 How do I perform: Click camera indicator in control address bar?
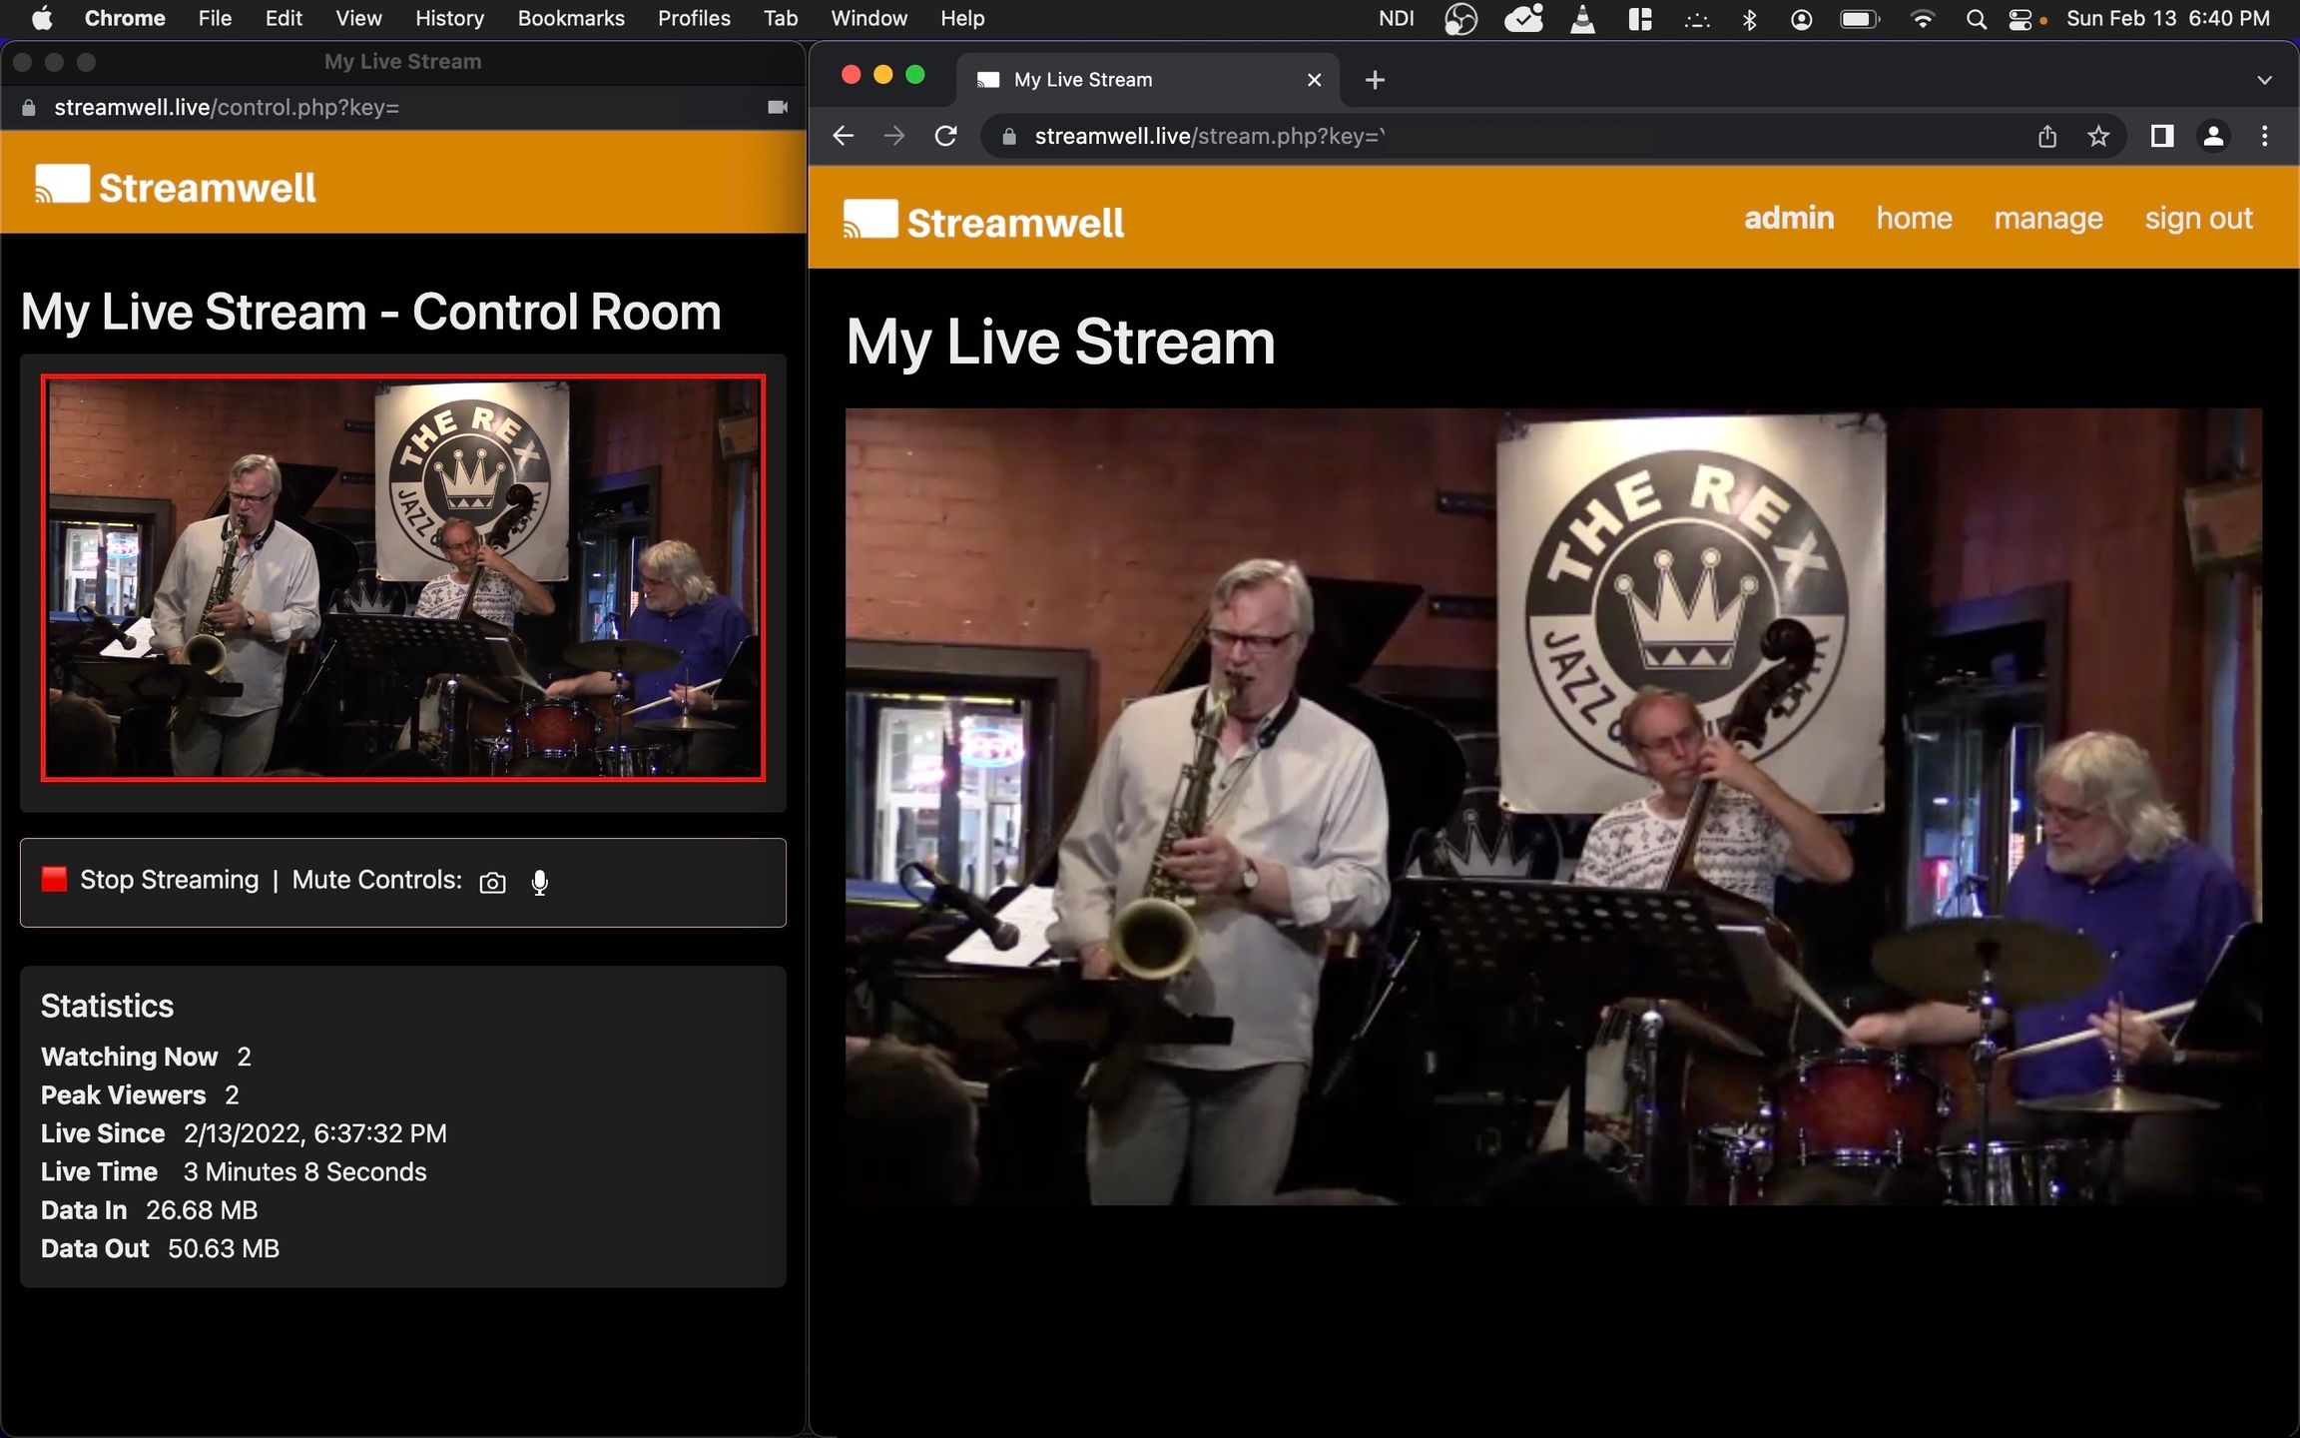(x=778, y=107)
